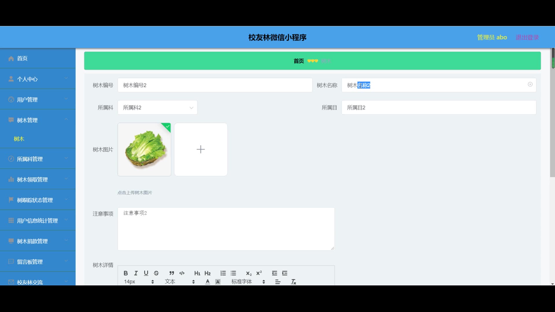Insert an ordered list
This screenshot has width=555, height=312.
223,273
